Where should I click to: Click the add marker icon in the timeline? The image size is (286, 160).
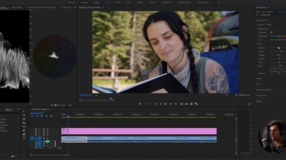click(46, 116)
